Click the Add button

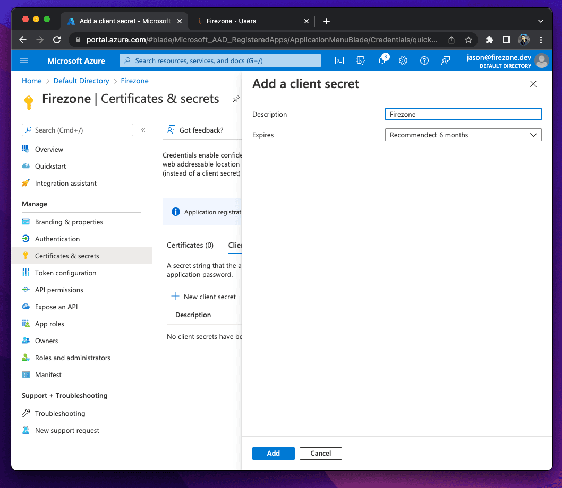click(x=273, y=453)
